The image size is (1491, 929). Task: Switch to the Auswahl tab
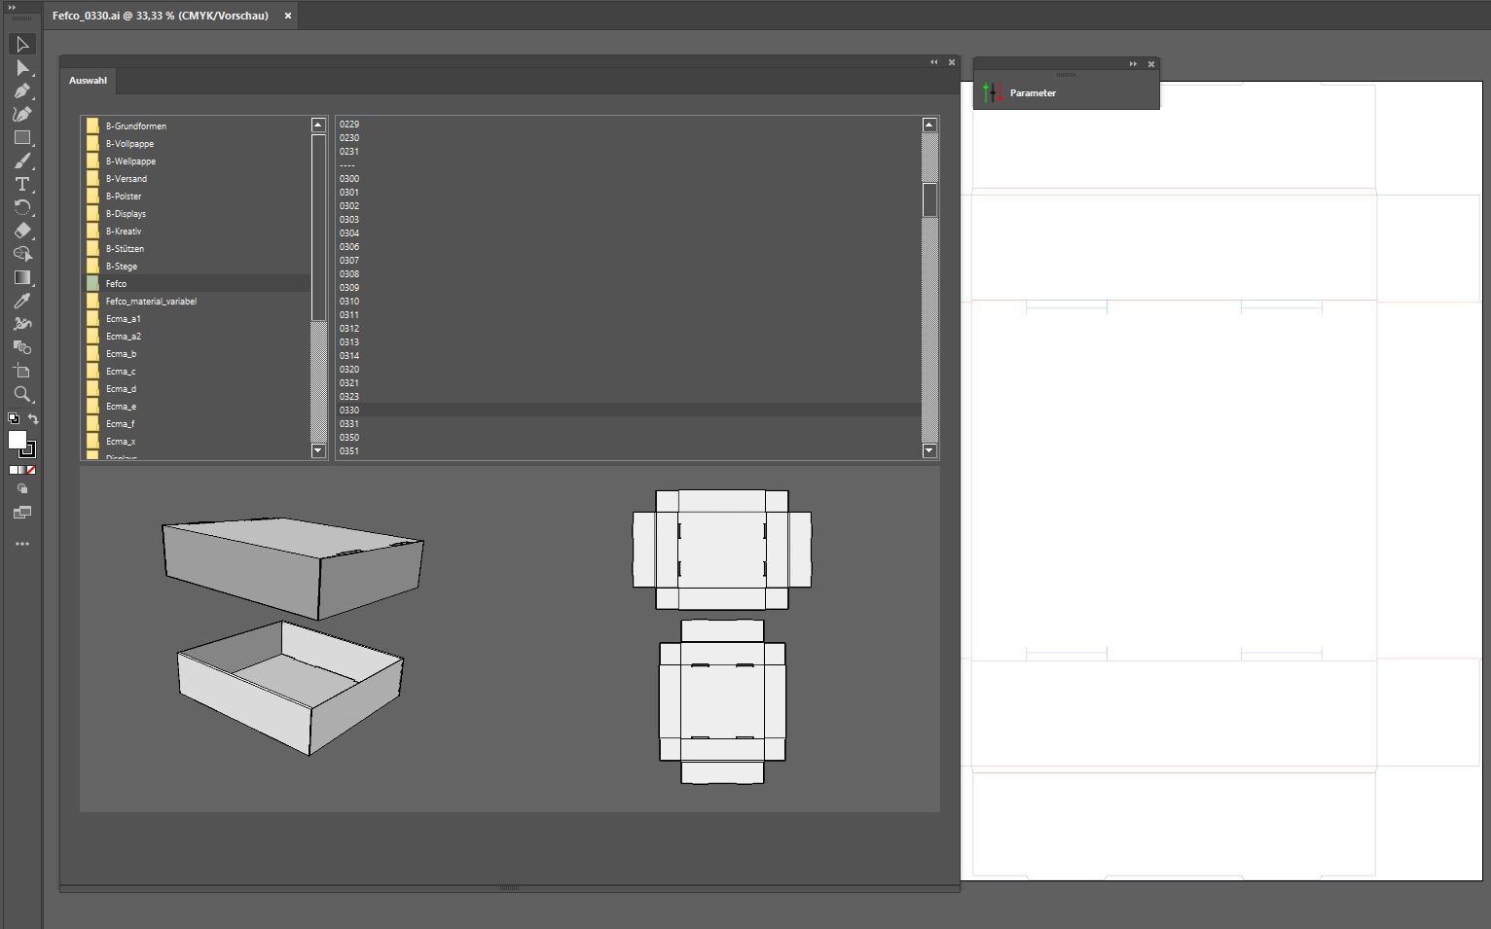point(88,81)
